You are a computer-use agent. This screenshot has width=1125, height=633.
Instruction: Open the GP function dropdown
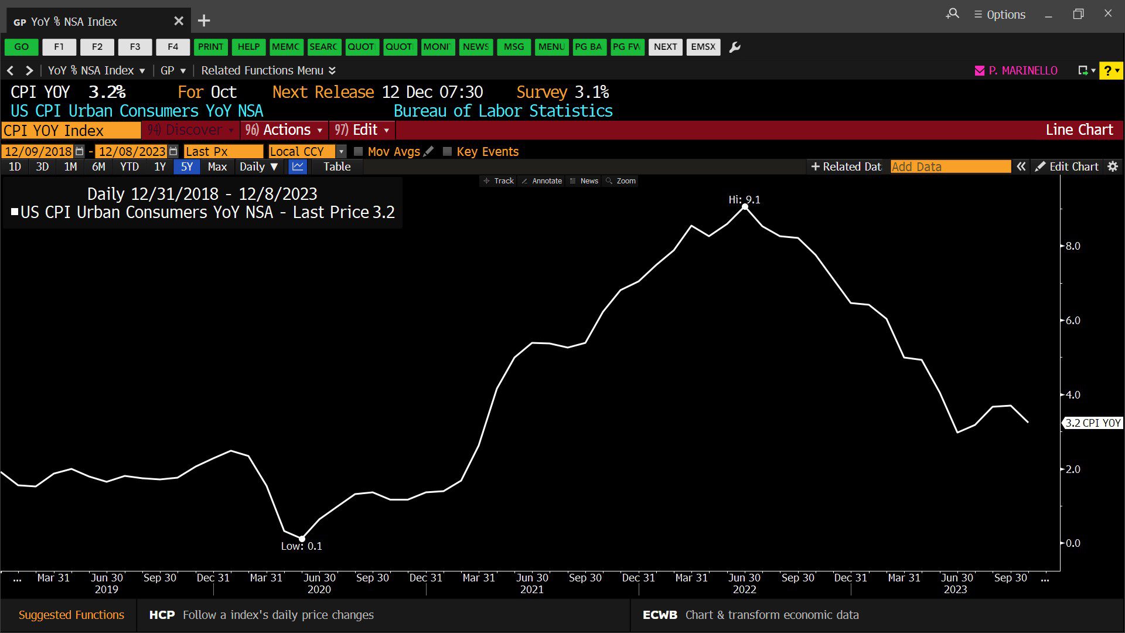point(173,70)
